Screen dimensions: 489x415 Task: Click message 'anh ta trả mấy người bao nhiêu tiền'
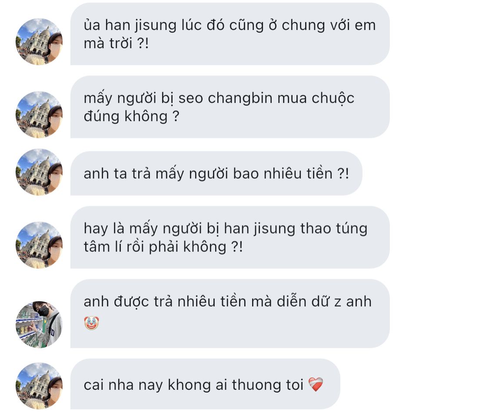[216, 173]
